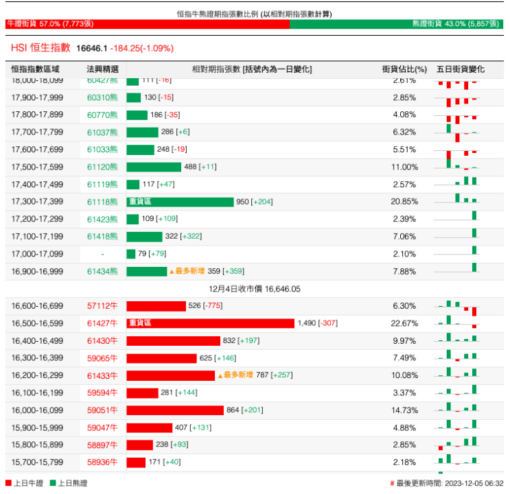This screenshot has height=494, width=510.
Task: Open the 58936牛 bull warrant link
Action: (x=102, y=462)
